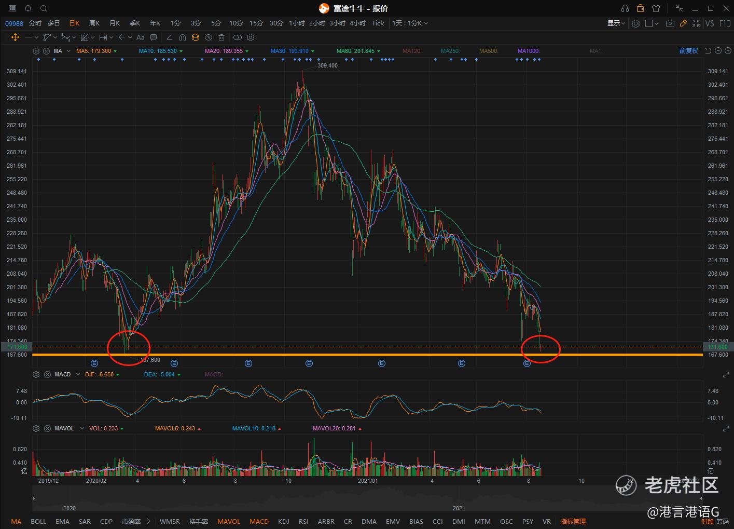Reset chart zoom with undo arrow
Image resolution: width=734 pixels, height=529 pixels.
point(708,51)
